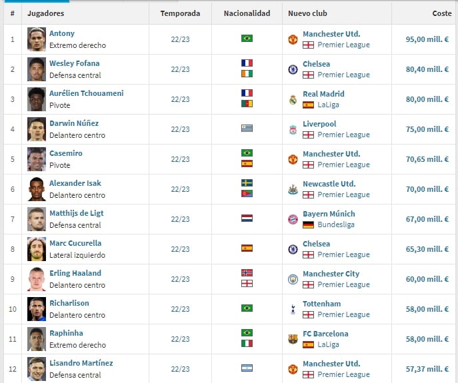Open Casemiro's 70,65 mill. € fee link
The width and height of the screenshot is (458, 383).
(x=427, y=159)
